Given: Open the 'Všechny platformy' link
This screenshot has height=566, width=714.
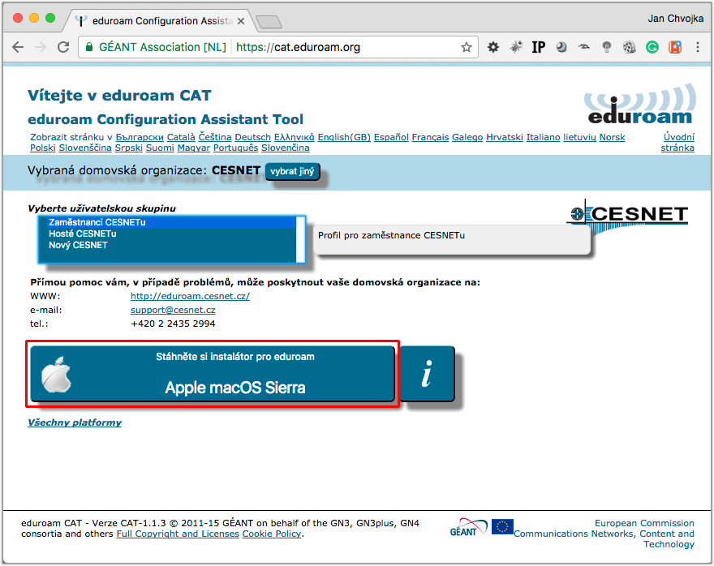Looking at the screenshot, I should coord(75,422).
